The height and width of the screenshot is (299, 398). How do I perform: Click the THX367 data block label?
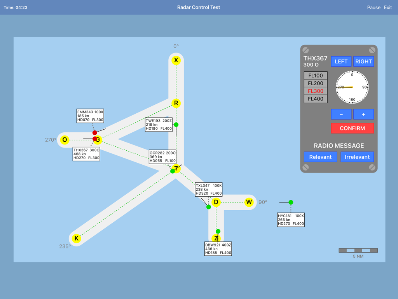[86, 153]
